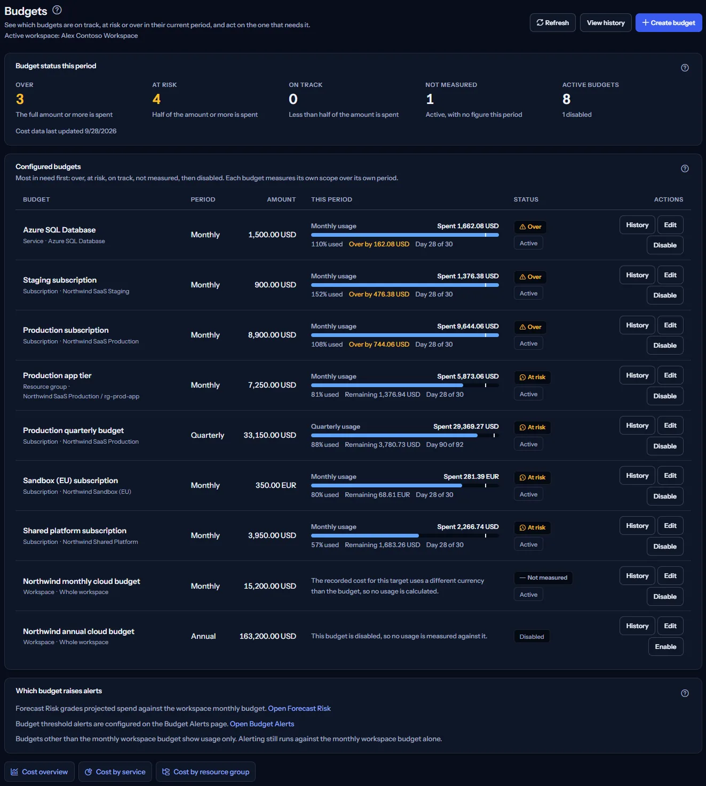Edit the Staging subscription budget
The height and width of the screenshot is (786, 706).
click(670, 275)
